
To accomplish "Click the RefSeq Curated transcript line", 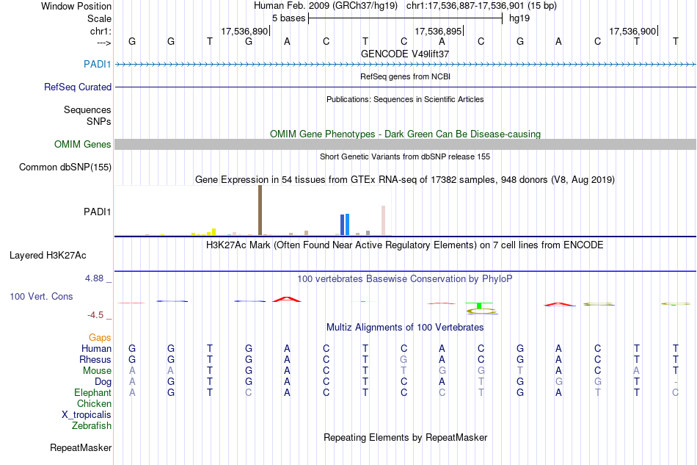I will coord(405,87).
